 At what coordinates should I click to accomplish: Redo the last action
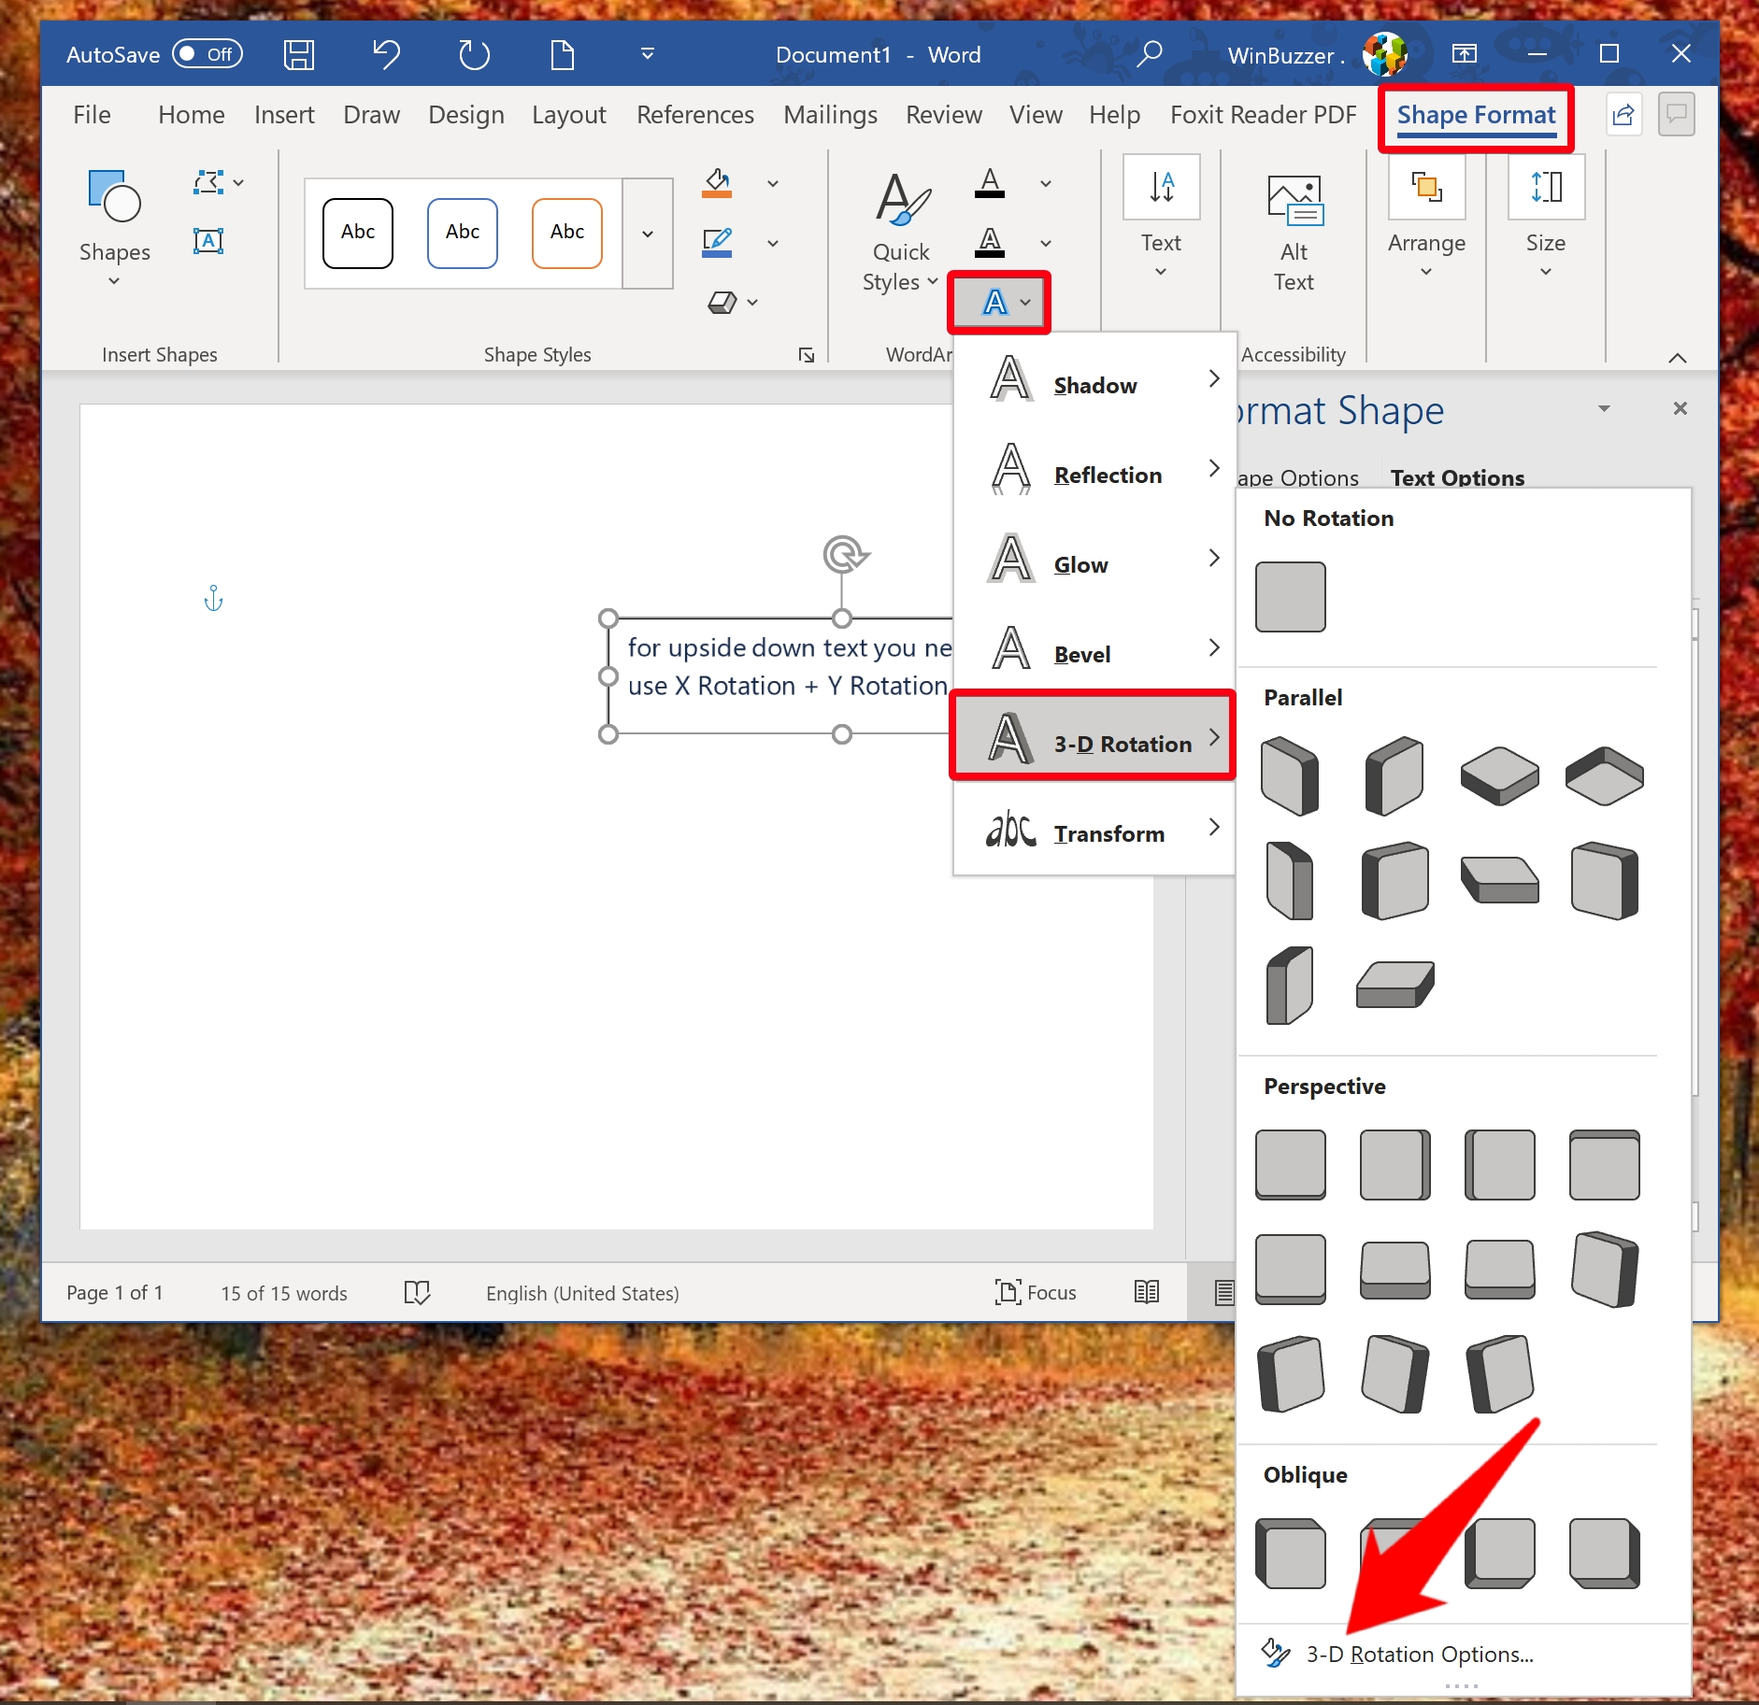pos(474,54)
